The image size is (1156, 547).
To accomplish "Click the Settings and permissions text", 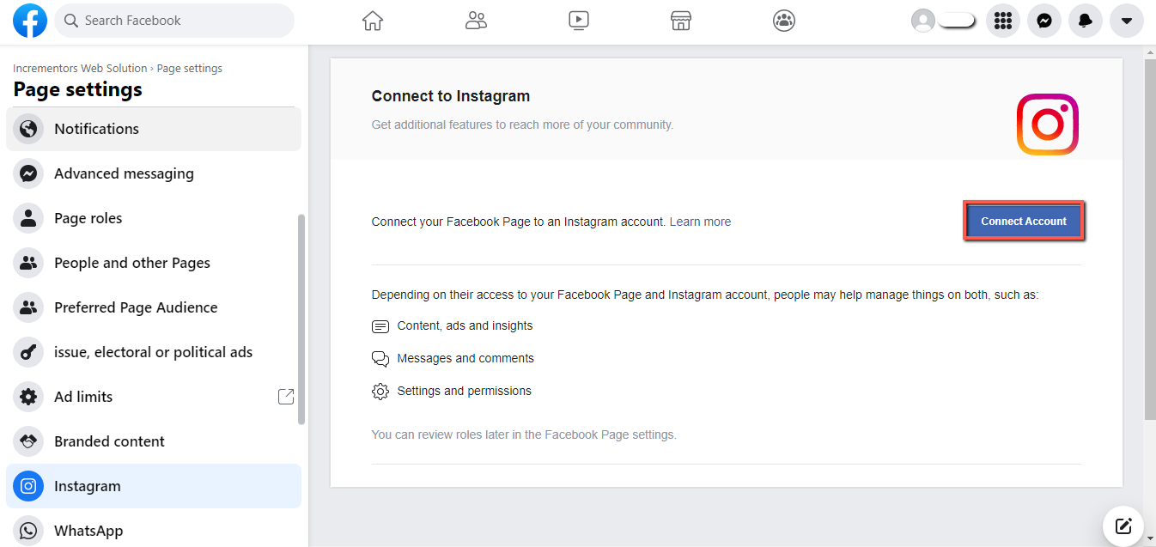I will [464, 392].
